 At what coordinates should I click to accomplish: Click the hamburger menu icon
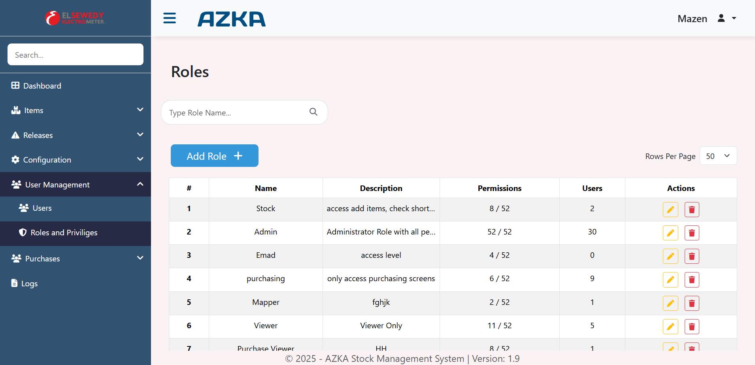tap(170, 18)
